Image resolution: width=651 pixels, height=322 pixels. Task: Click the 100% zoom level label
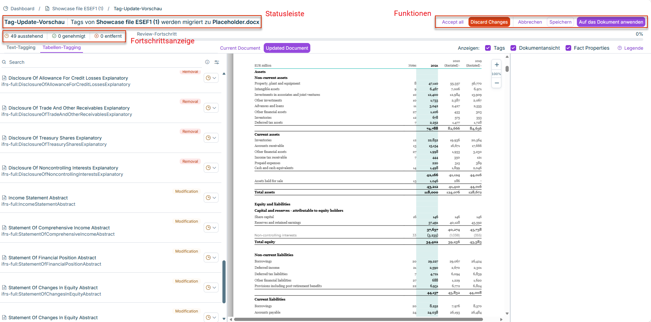pos(496,74)
